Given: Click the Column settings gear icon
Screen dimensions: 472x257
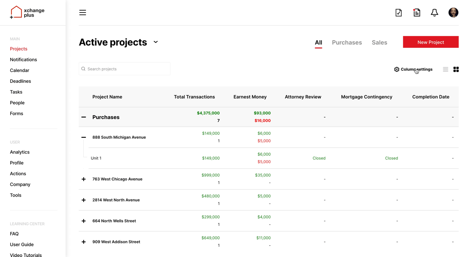Looking at the screenshot, I should pos(397,69).
